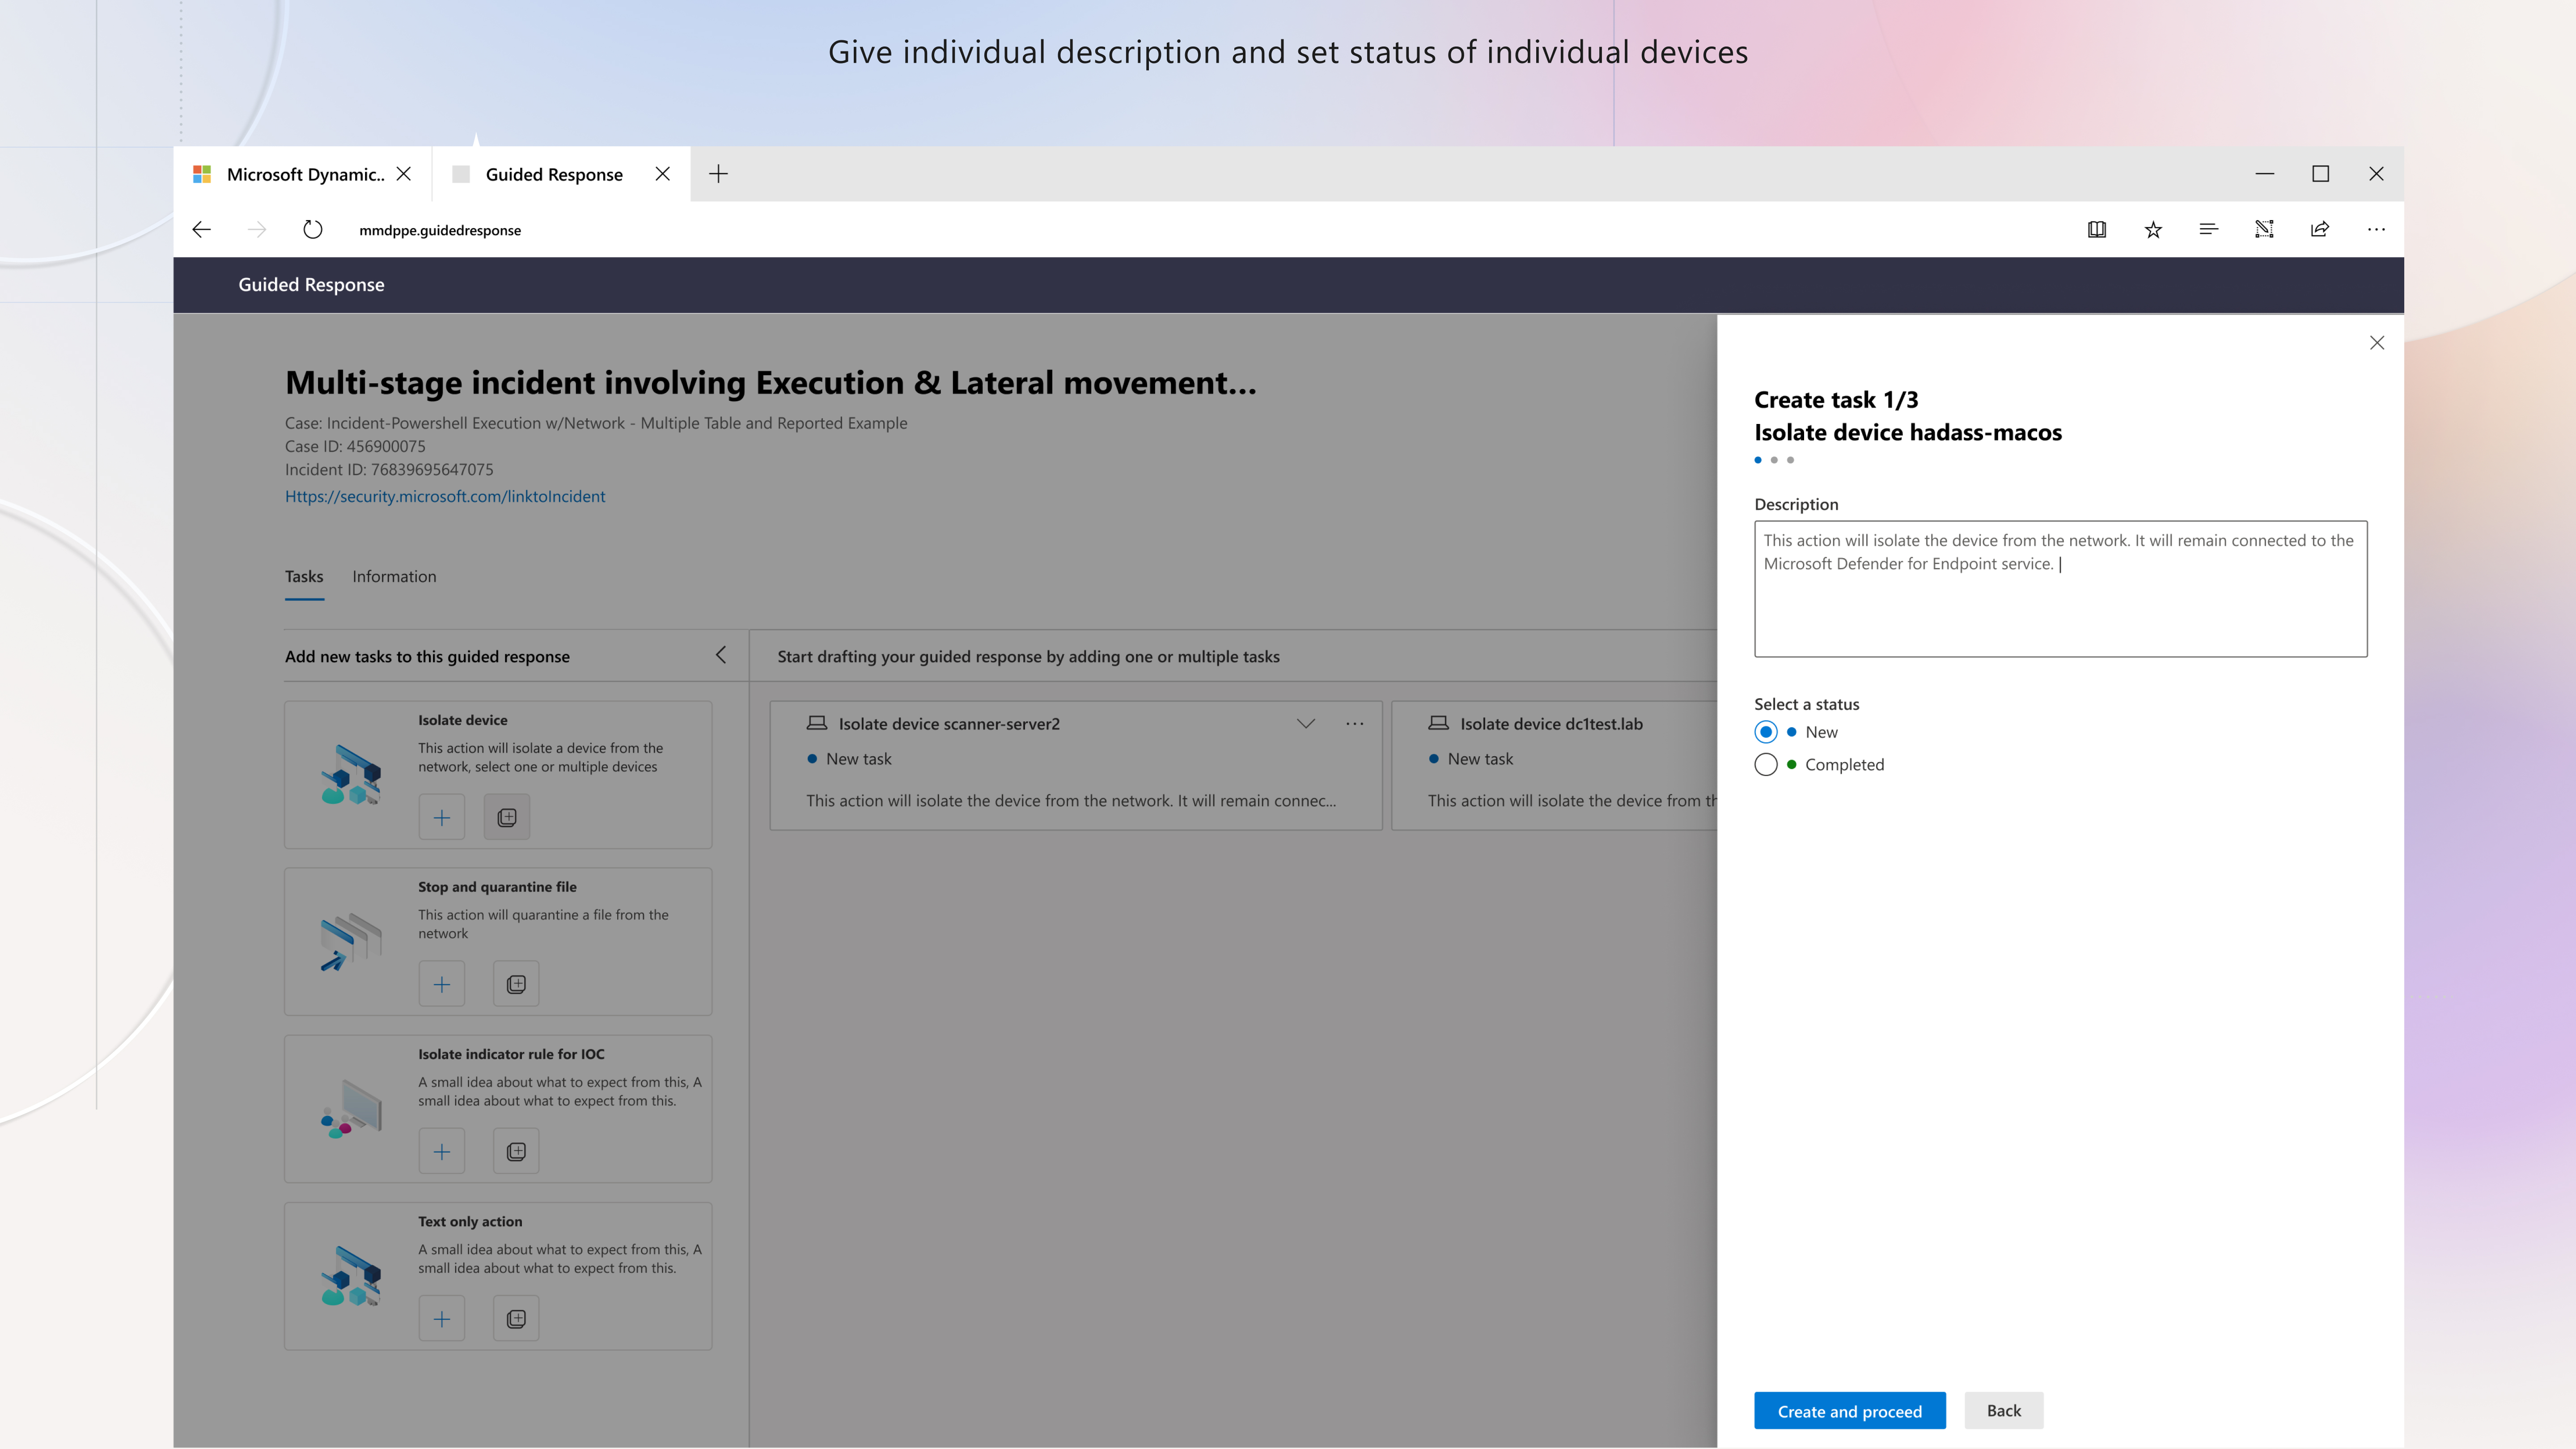Click 'Stop and quarantine file' heading

[x=497, y=887]
